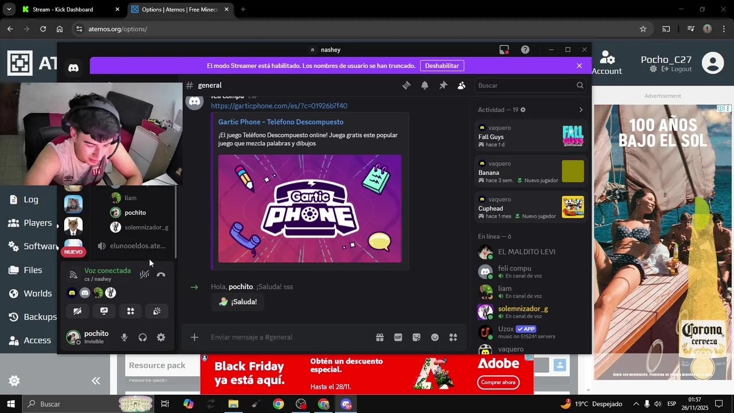
Task: Open the gift Nitro icon
Action: click(x=380, y=337)
